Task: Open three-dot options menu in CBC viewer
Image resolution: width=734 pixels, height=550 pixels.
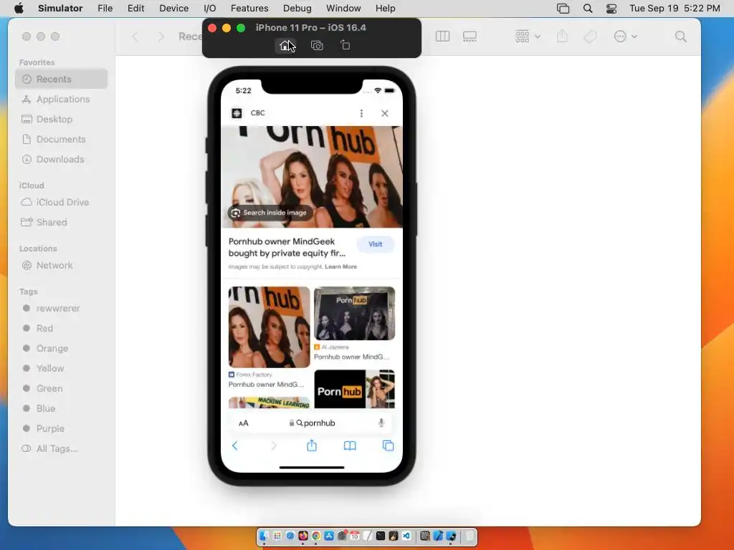Action: (x=361, y=113)
